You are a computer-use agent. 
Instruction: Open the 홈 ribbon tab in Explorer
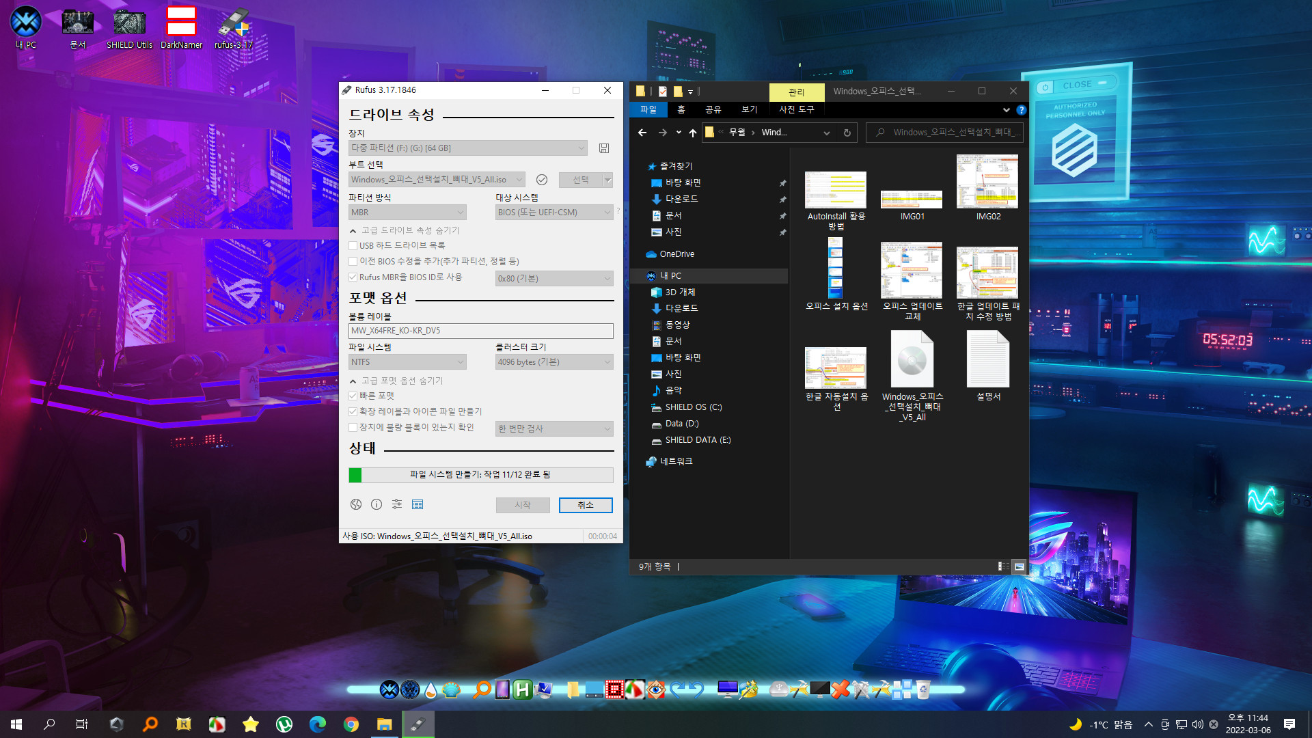point(681,109)
